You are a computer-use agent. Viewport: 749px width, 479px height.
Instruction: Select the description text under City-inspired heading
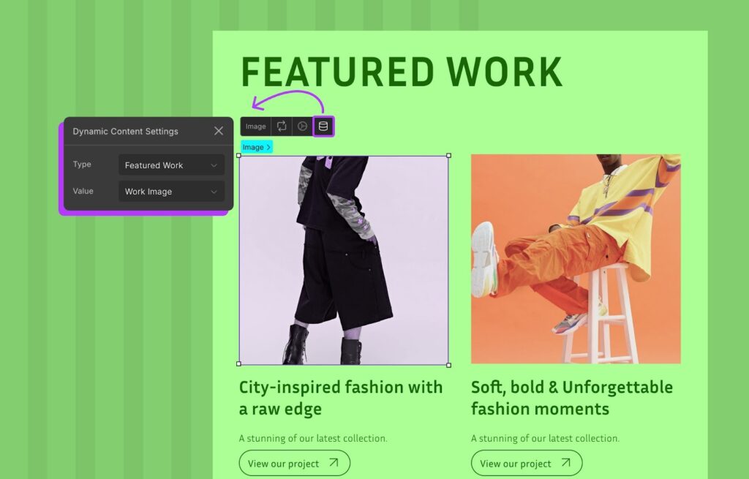[313, 439]
